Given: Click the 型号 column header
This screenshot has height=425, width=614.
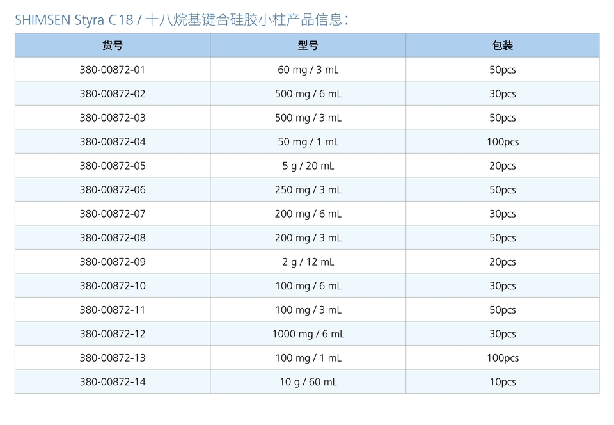Looking at the screenshot, I should [308, 45].
